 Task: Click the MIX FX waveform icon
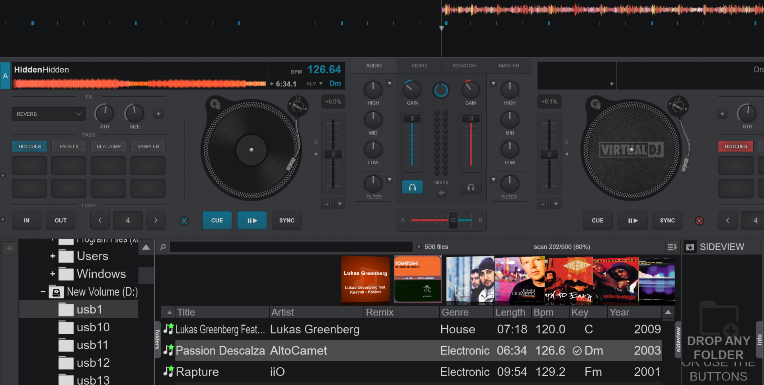pyautogui.click(x=441, y=193)
